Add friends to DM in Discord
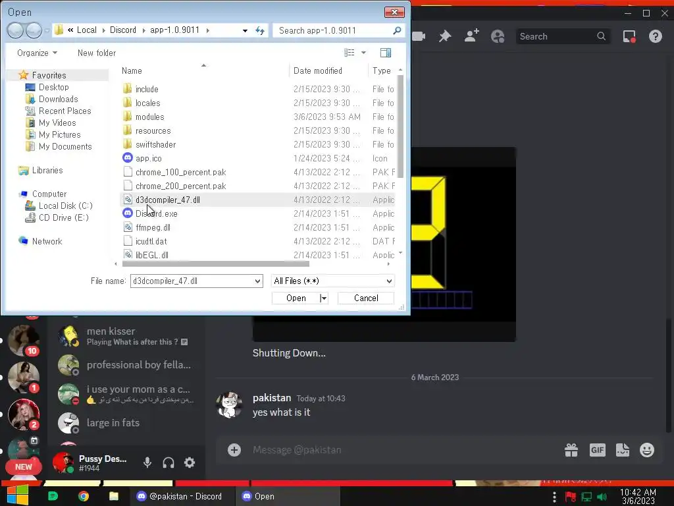 [471, 36]
